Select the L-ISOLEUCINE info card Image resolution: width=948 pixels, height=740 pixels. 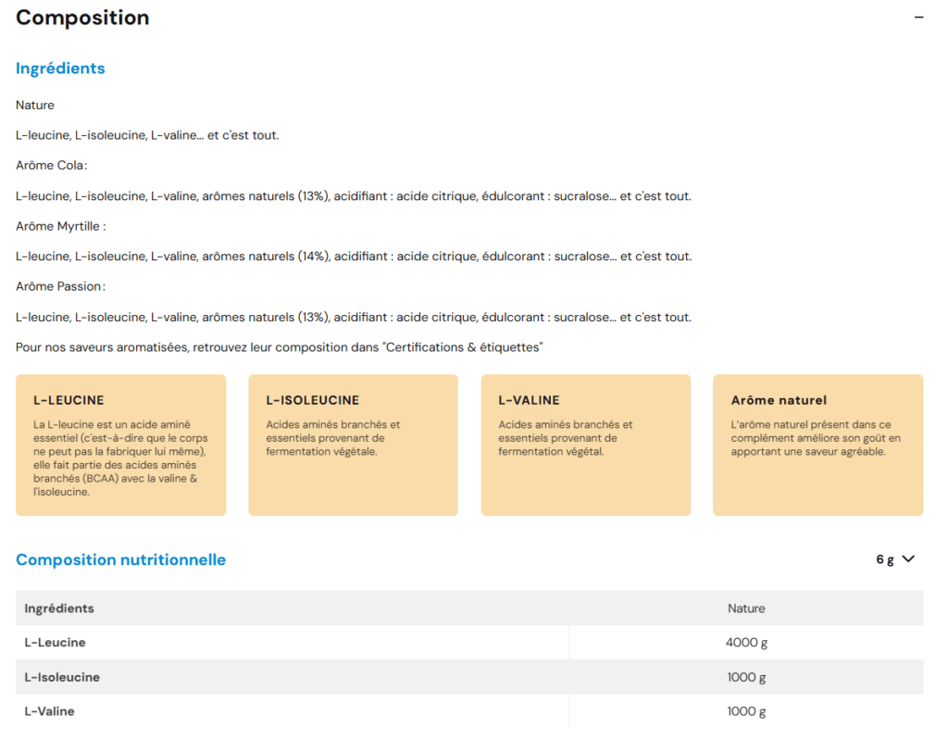coord(353,445)
